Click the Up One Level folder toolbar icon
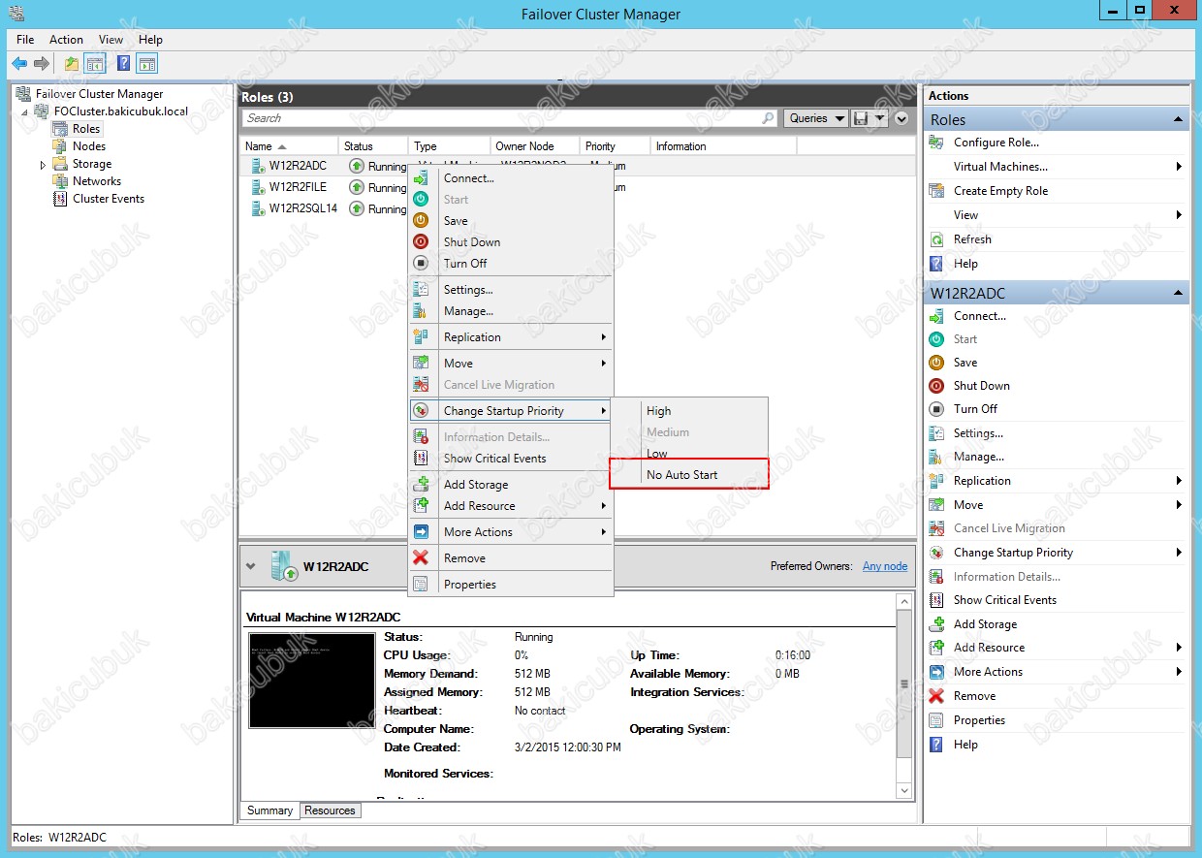This screenshot has height=858, width=1202. coord(72,64)
